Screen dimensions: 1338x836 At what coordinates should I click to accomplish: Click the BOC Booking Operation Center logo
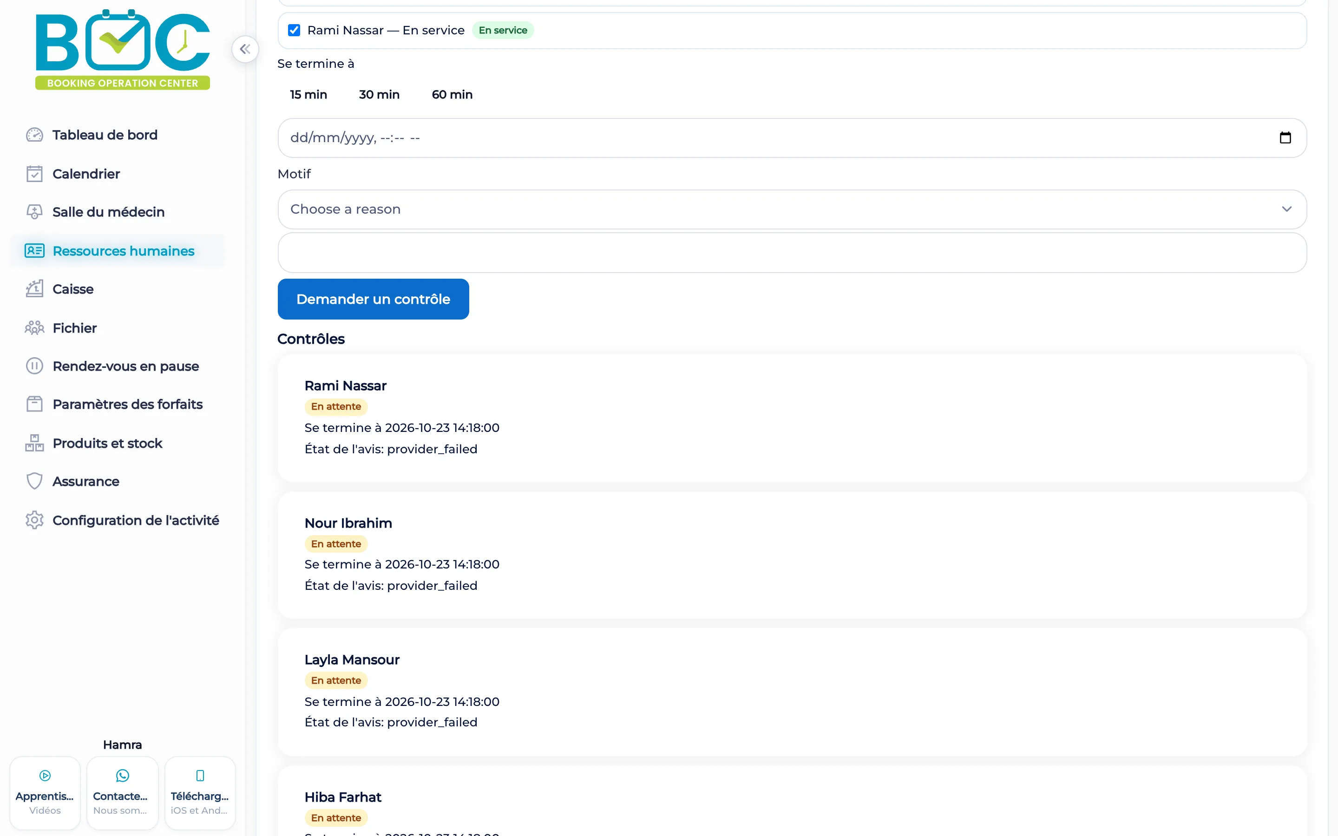point(122,49)
